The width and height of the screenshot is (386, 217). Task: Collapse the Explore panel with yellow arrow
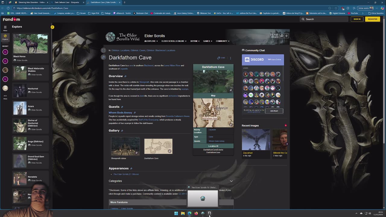(52, 27)
